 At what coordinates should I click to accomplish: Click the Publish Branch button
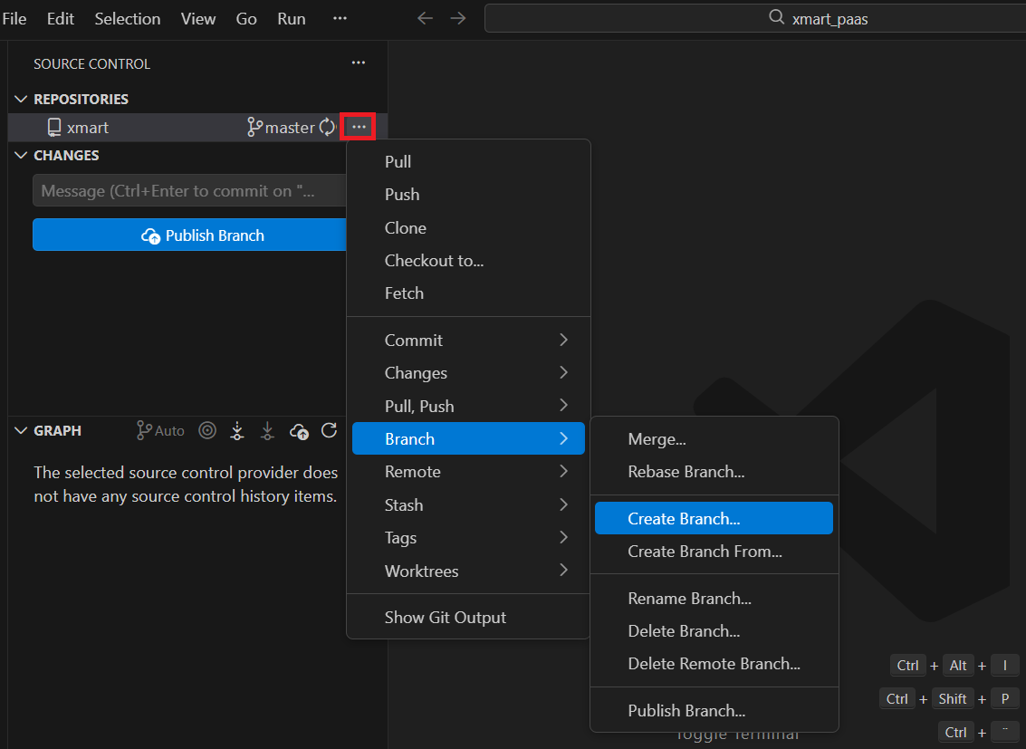pos(188,235)
